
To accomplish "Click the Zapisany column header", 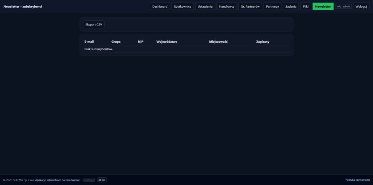I will [x=263, y=42].
